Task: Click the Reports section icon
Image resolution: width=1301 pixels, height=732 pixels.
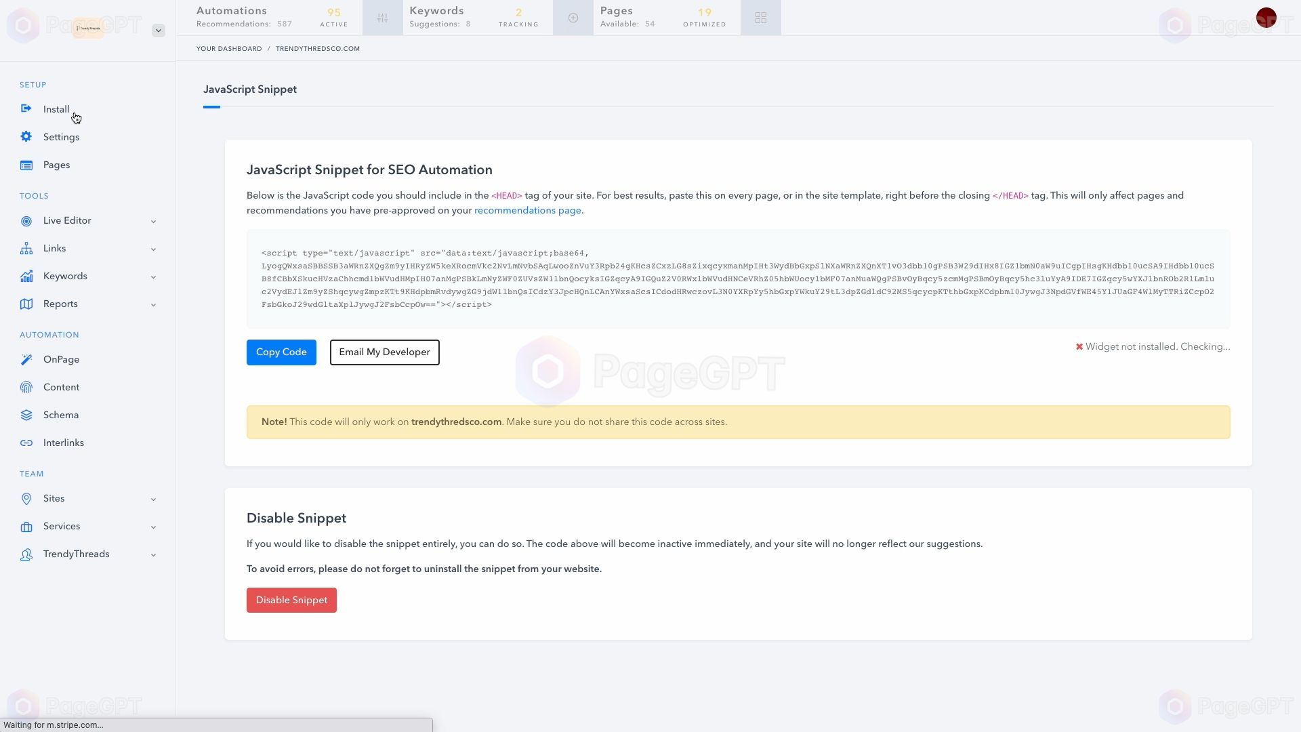Action: point(26,304)
